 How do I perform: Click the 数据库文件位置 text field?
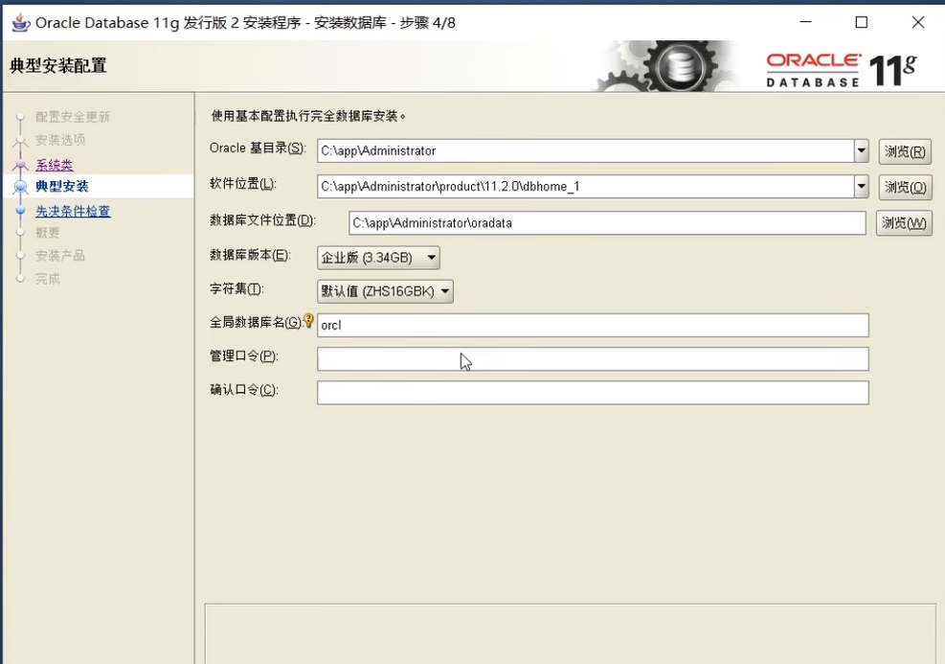607,223
